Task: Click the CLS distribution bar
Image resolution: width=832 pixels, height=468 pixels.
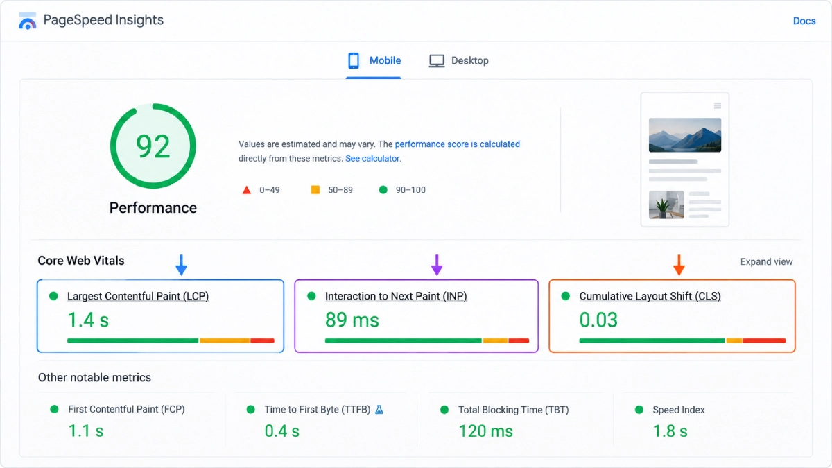Action: [682, 340]
